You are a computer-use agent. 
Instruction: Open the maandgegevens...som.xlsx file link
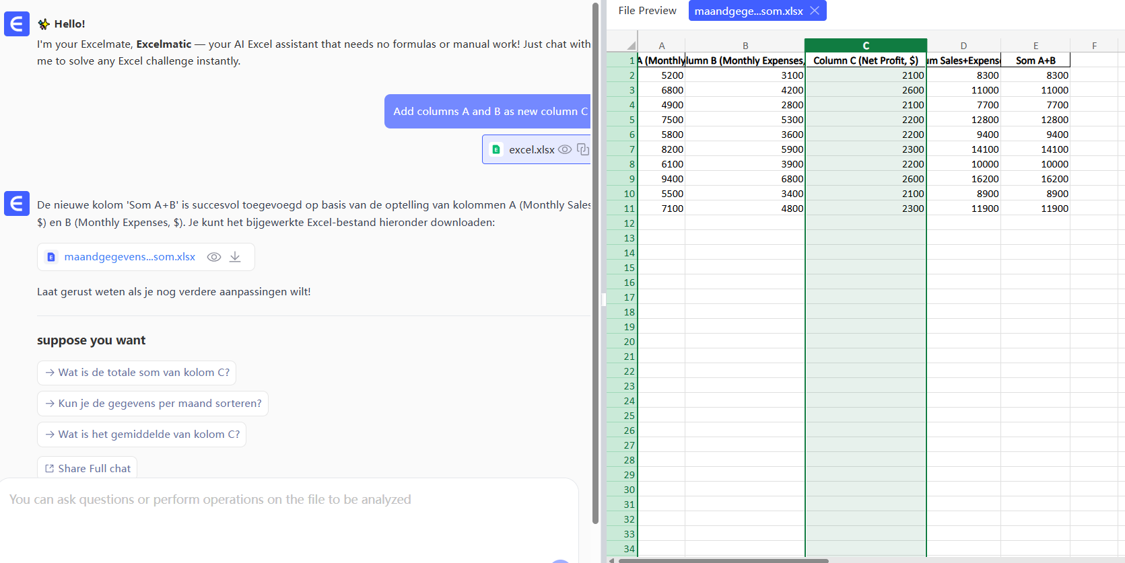click(129, 257)
